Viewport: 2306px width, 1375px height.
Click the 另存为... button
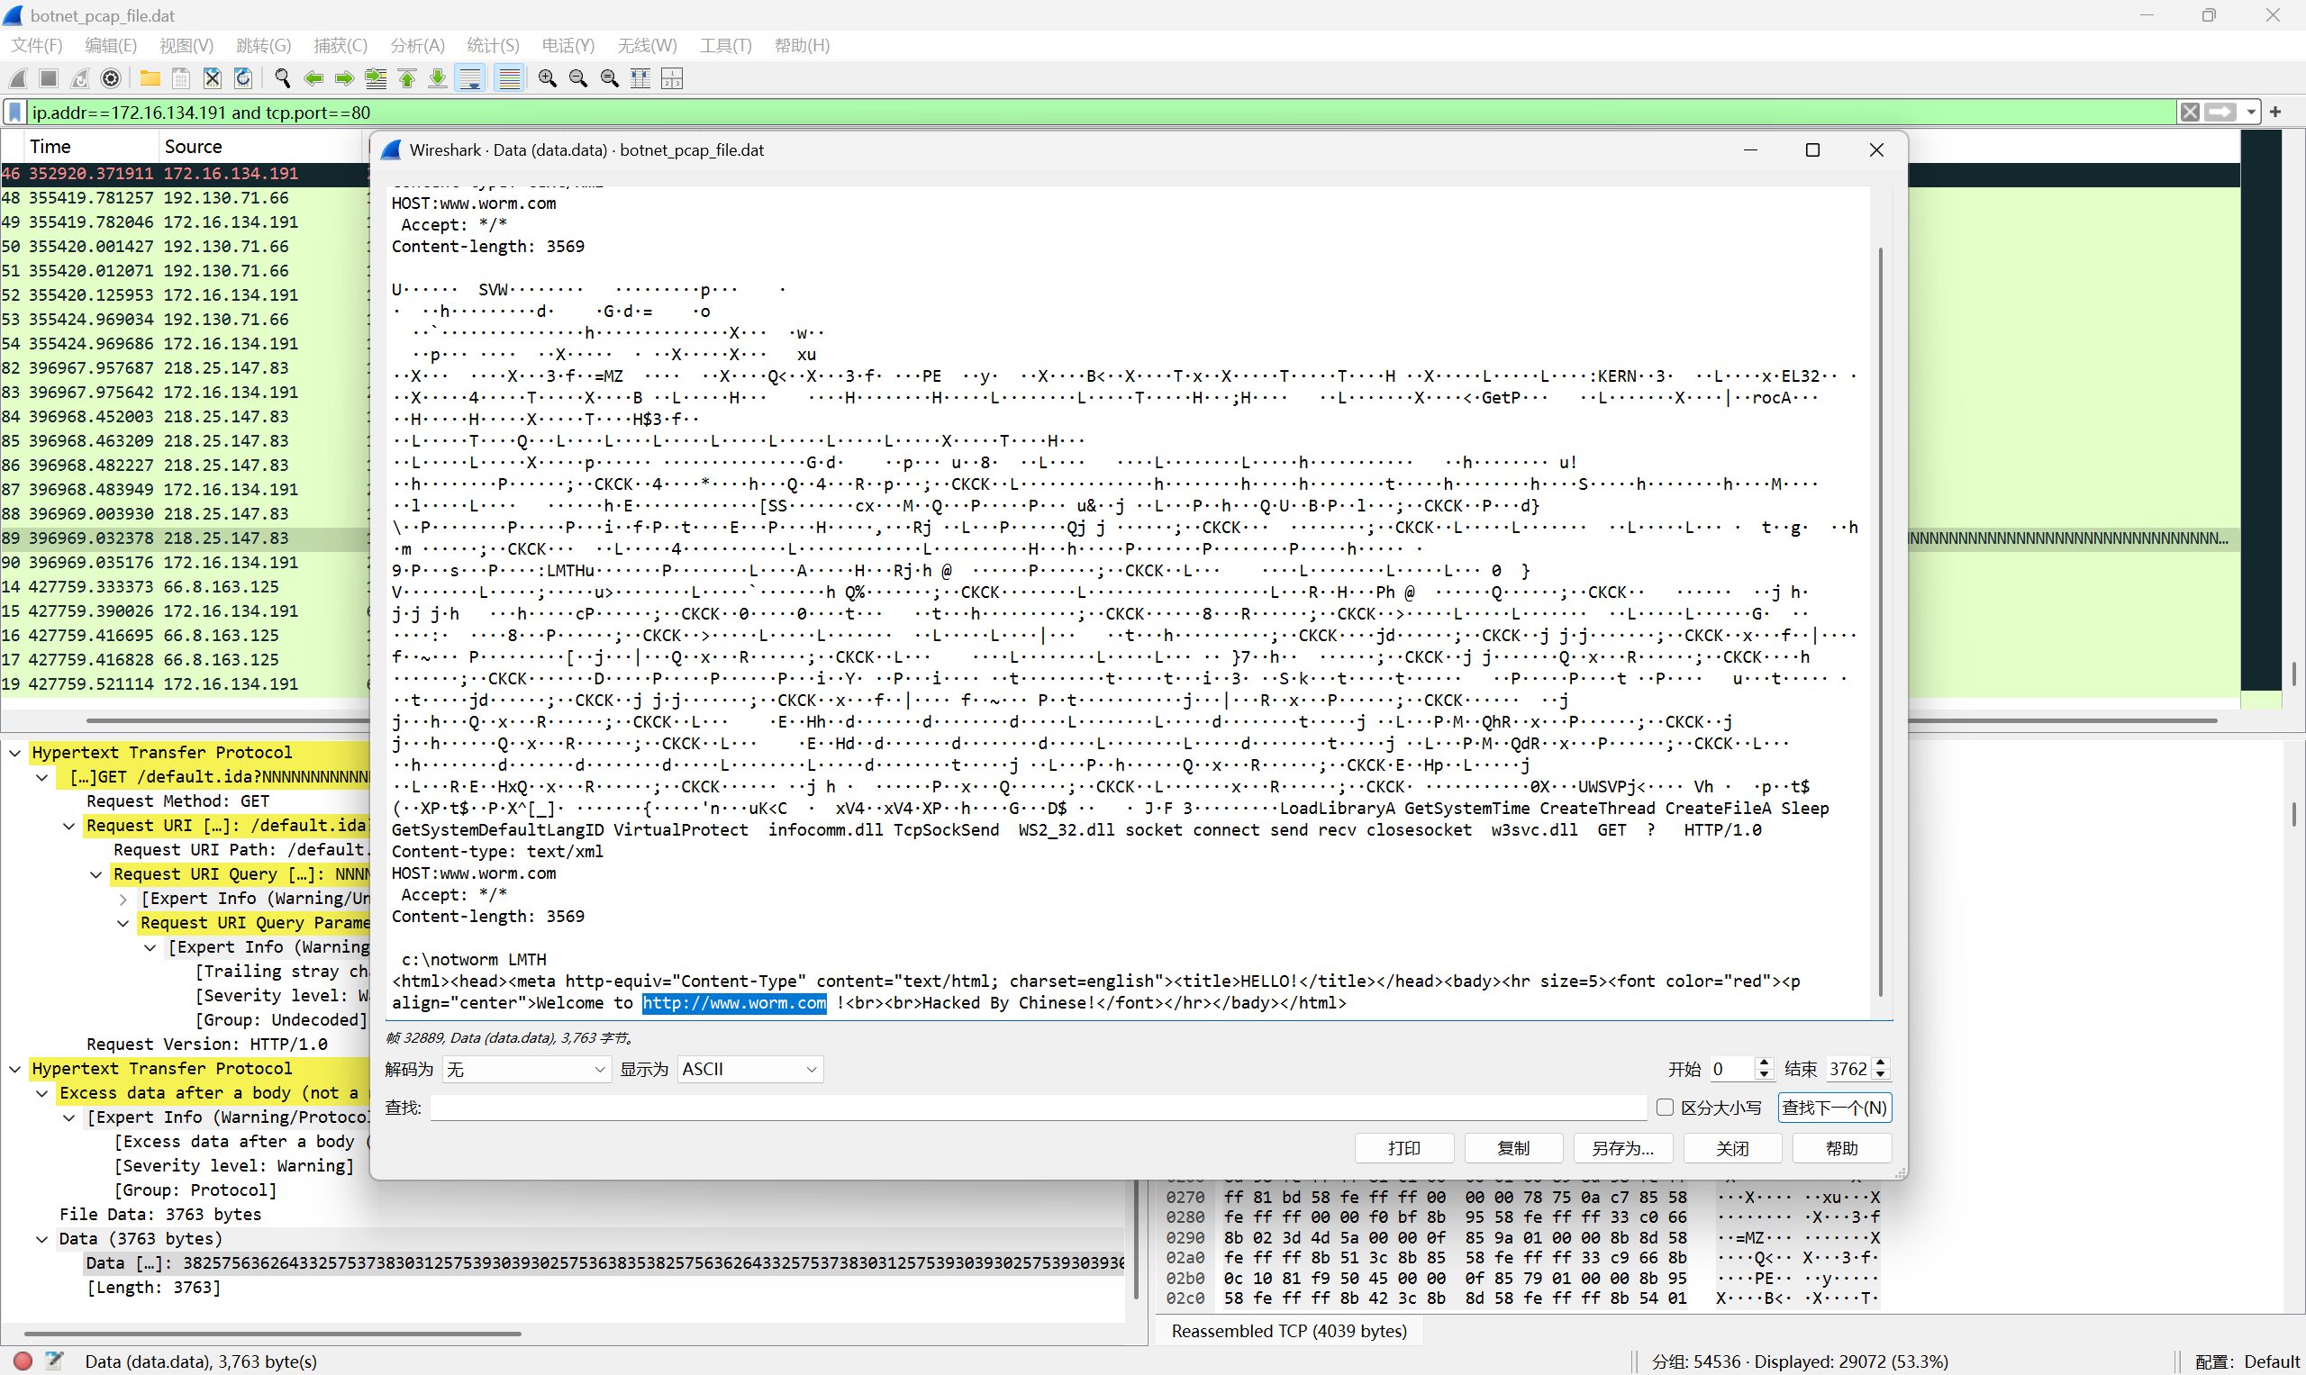[x=1622, y=1148]
